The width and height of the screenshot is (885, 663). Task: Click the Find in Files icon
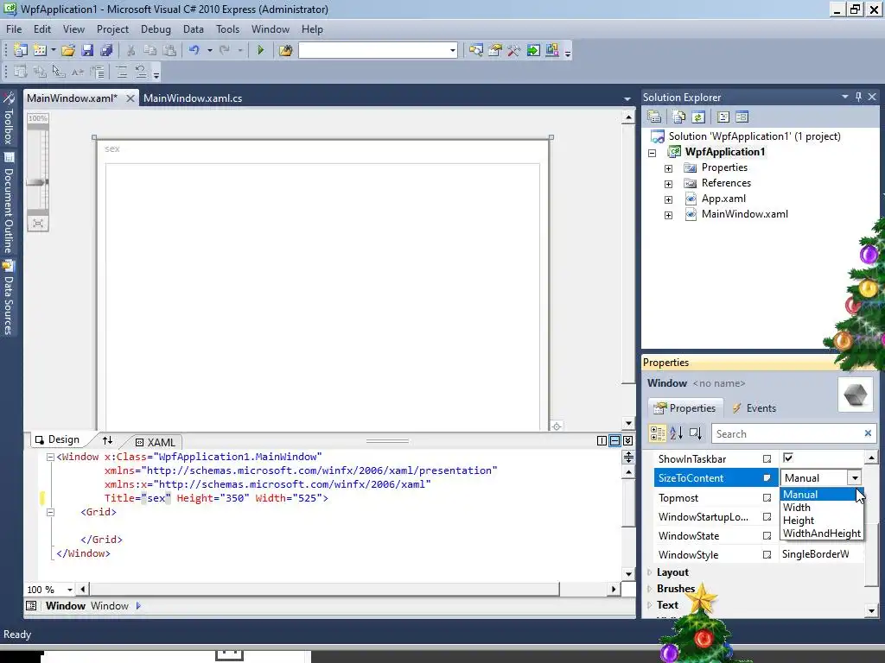click(285, 51)
